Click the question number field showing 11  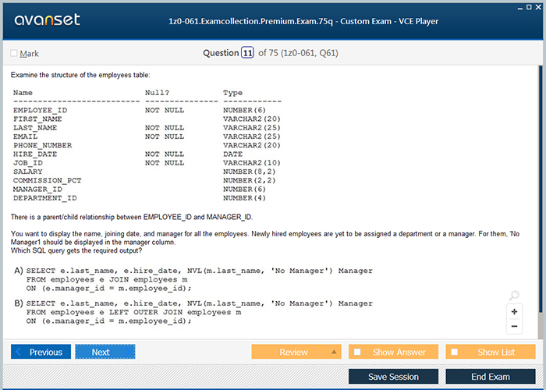(x=247, y=53)
